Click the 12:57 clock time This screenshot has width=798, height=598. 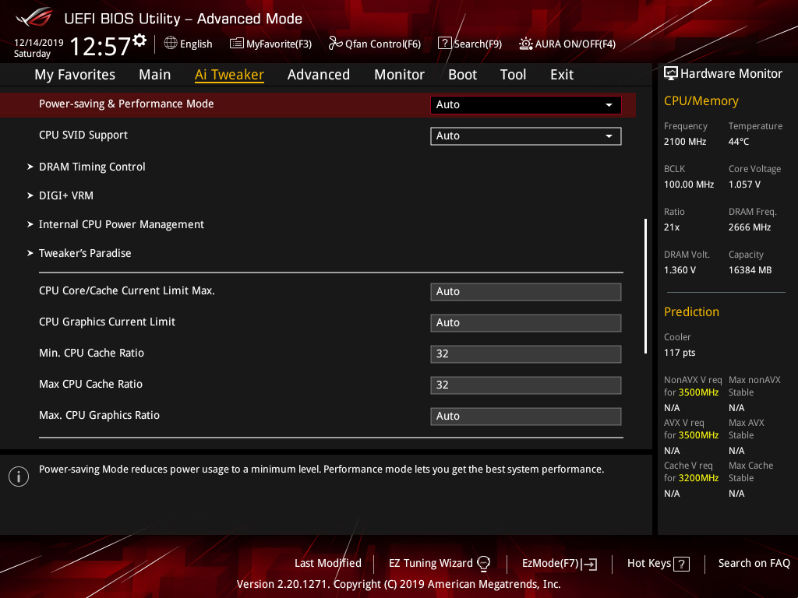click(x=101, y=46)
